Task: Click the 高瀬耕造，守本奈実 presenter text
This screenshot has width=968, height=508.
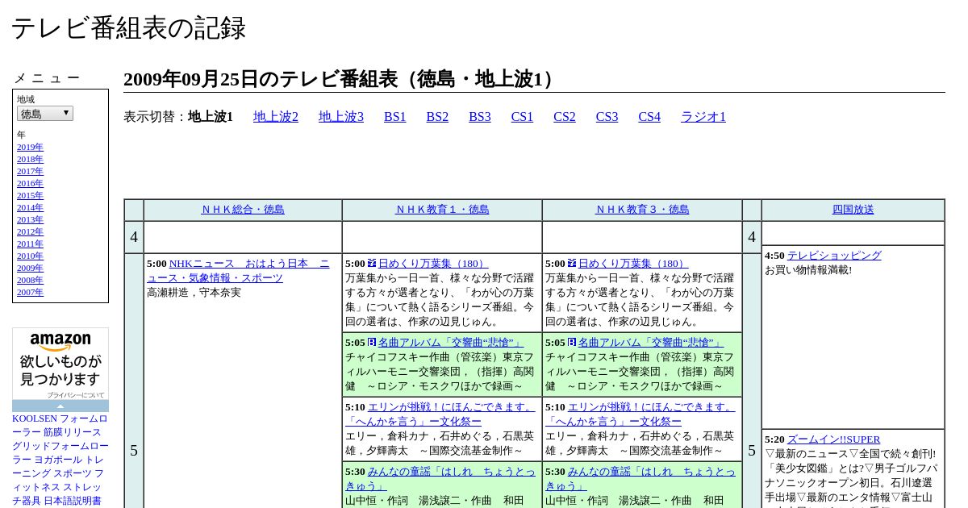Action: point(194,293)
